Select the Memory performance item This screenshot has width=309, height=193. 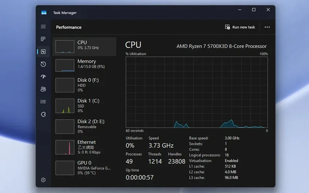coord(84,65)
